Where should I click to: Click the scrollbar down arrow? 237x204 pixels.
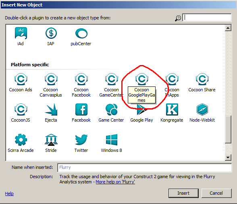[228, 158]
